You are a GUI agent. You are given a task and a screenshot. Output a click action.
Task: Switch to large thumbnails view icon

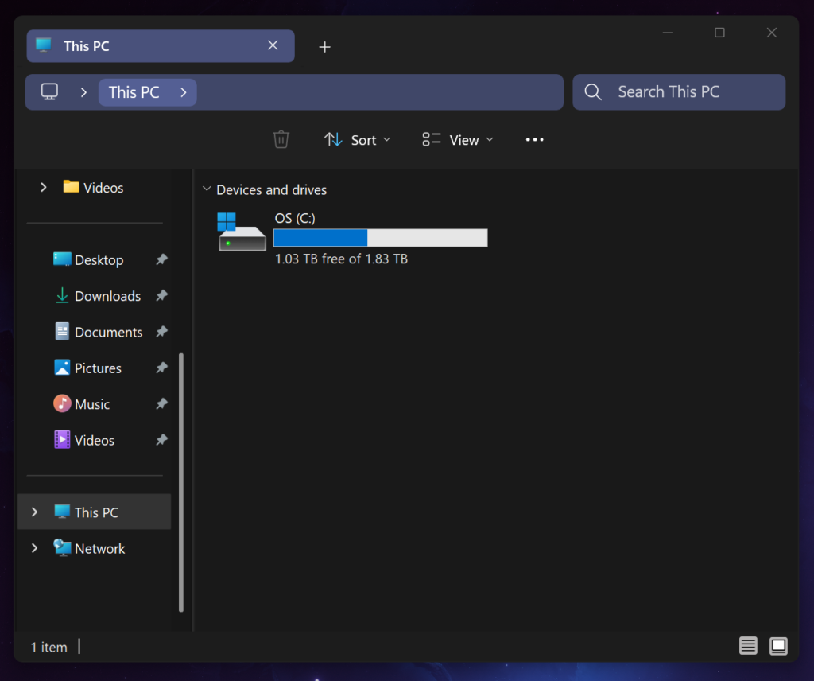778,646
